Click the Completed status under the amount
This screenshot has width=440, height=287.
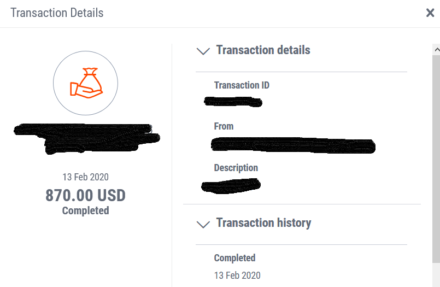[x=86, y=210]
